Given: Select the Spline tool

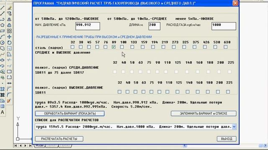Looking at the screenshot, I should click(x=3, y=54).
